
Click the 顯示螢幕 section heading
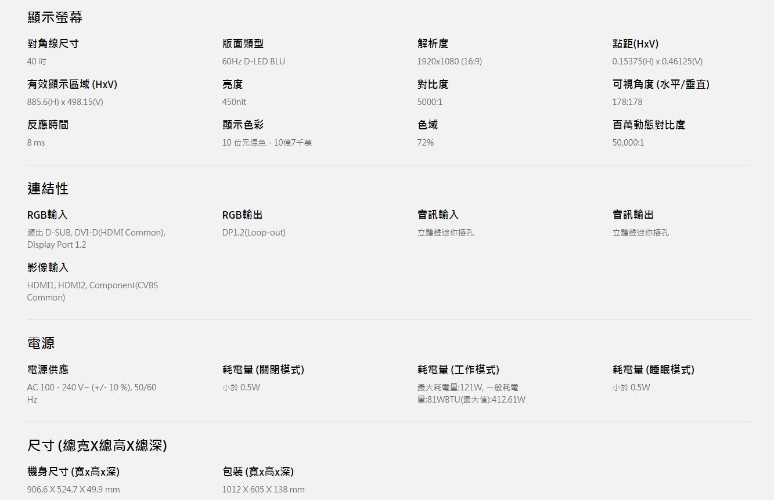55,18
